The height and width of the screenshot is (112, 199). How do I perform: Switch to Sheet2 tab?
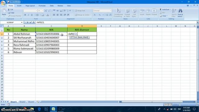click(22, 102)
